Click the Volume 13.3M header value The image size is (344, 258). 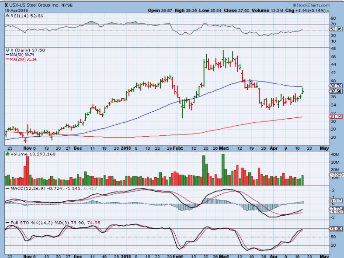click(268, 10)
